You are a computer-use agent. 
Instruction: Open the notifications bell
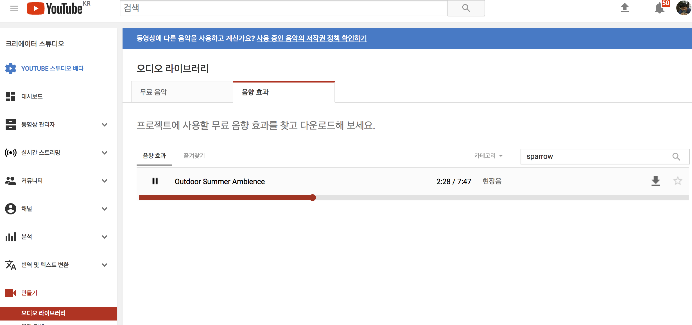[x=659, y=8]
